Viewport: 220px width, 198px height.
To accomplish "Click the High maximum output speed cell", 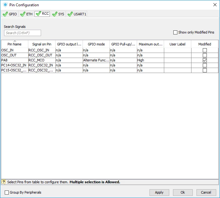I will click(x=150, y=60).
